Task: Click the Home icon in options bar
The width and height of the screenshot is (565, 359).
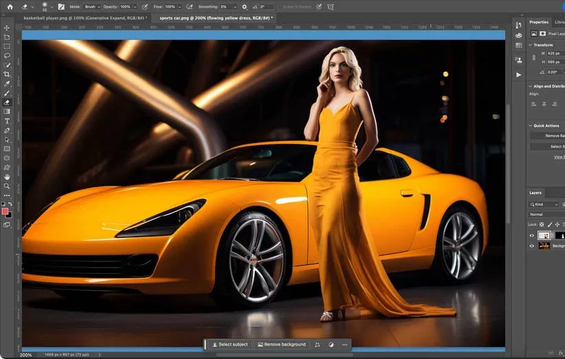Action: [10, 7]
